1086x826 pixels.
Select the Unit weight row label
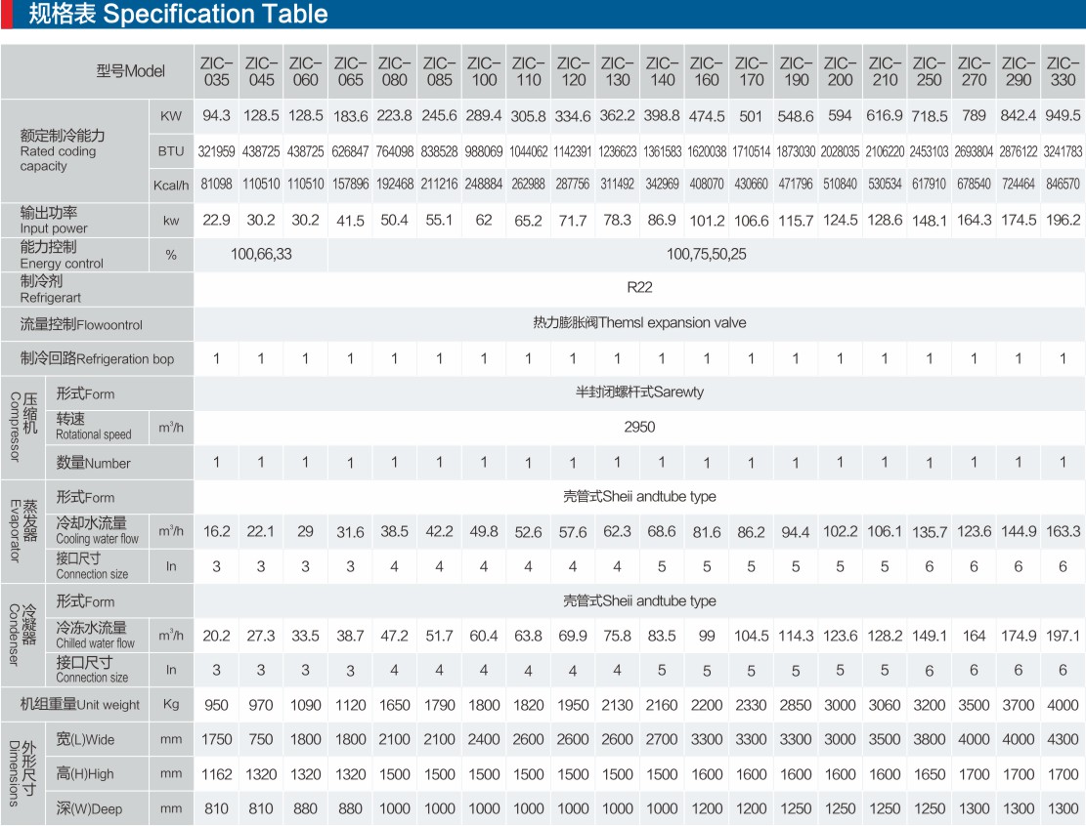[x=80, y=704]
